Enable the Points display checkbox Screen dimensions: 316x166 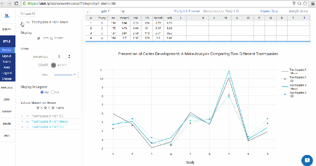pyautogui.click(x=52, y=38)
